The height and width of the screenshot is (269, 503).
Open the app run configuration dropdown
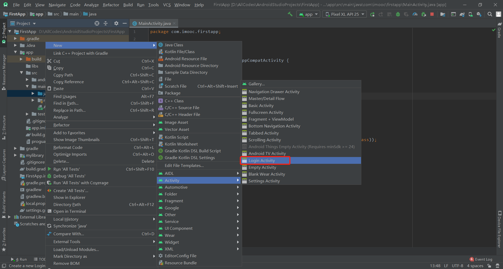click(308, 14)
